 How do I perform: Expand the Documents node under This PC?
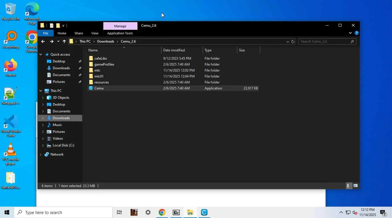point(43,111)
